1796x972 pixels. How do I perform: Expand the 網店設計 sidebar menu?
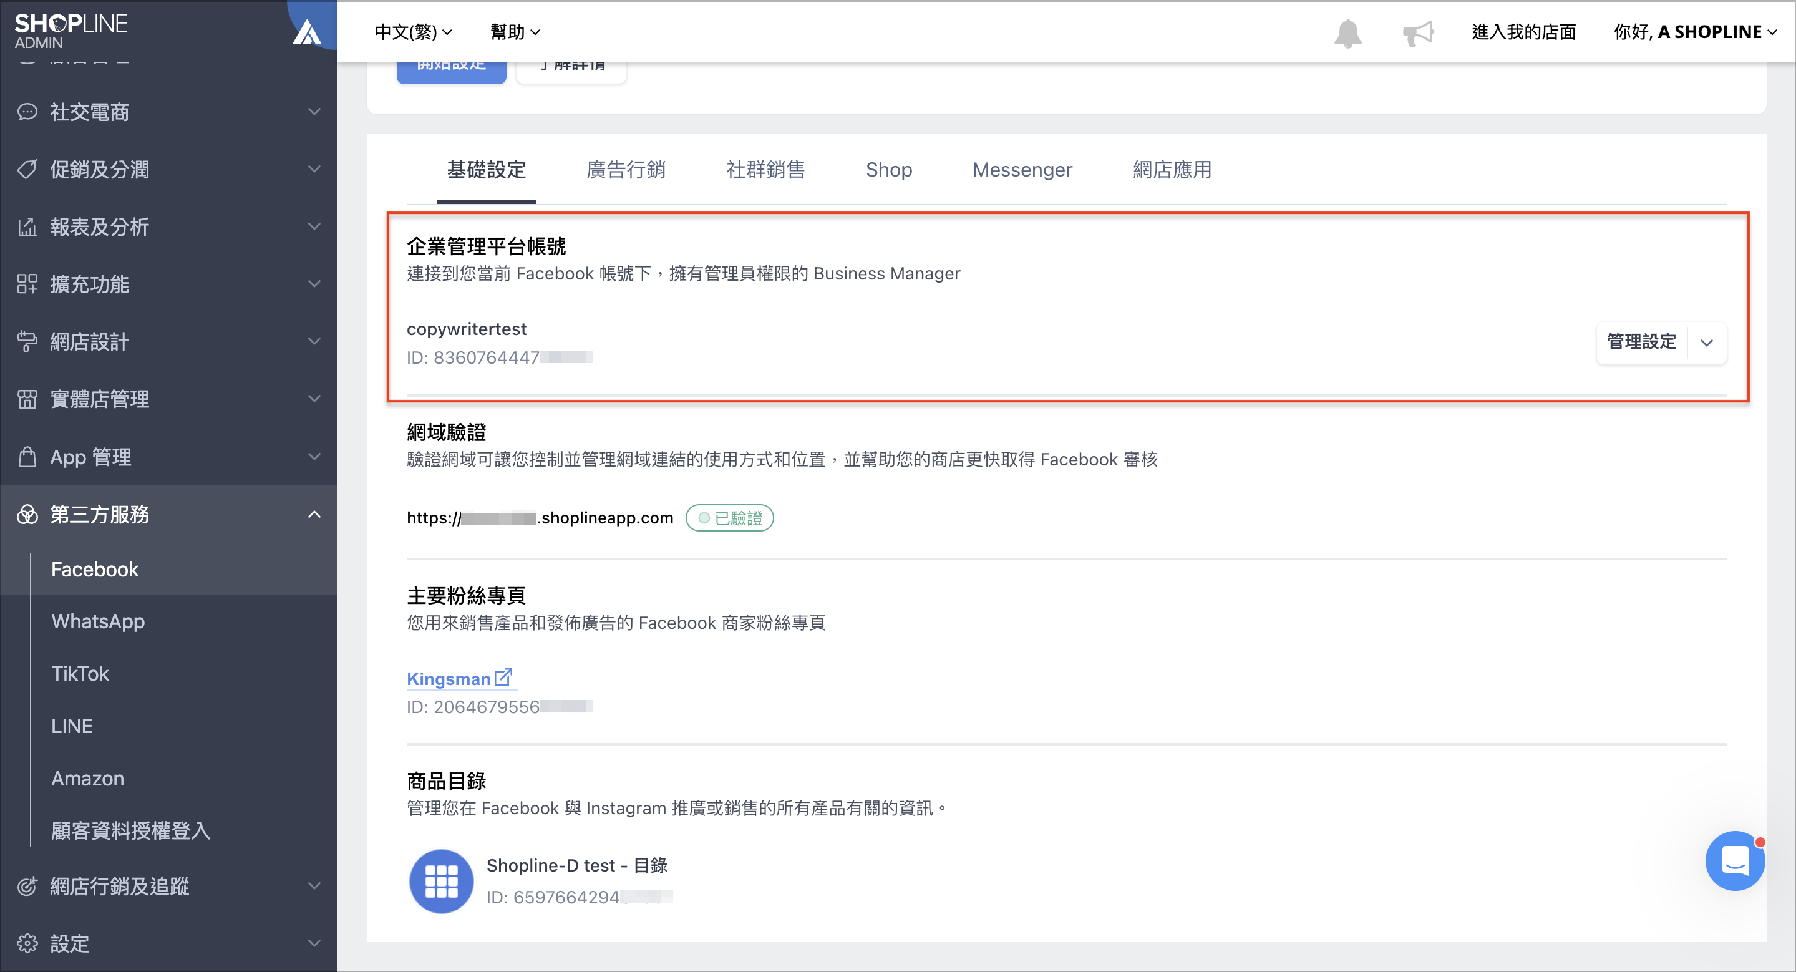point(168,342)
